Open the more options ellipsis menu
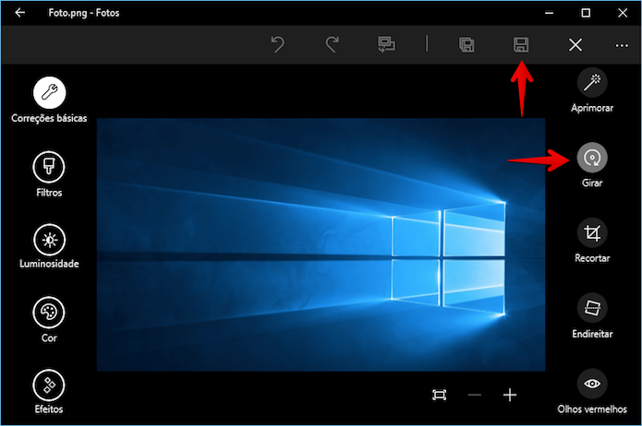This screenshot has height=426, width=642. pyautogui.click(x=622, y=45)
